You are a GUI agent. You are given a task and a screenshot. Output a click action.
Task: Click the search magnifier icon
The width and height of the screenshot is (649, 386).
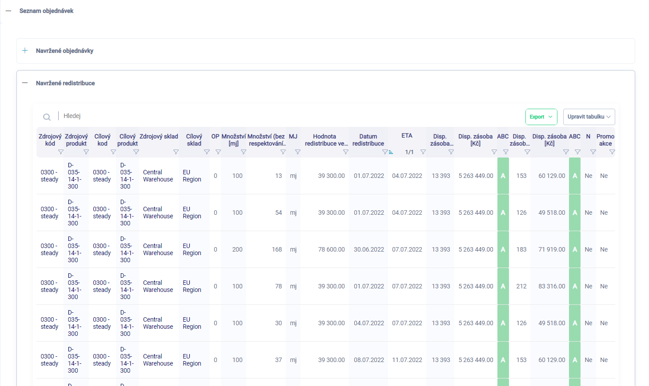[x=47, y=117]
